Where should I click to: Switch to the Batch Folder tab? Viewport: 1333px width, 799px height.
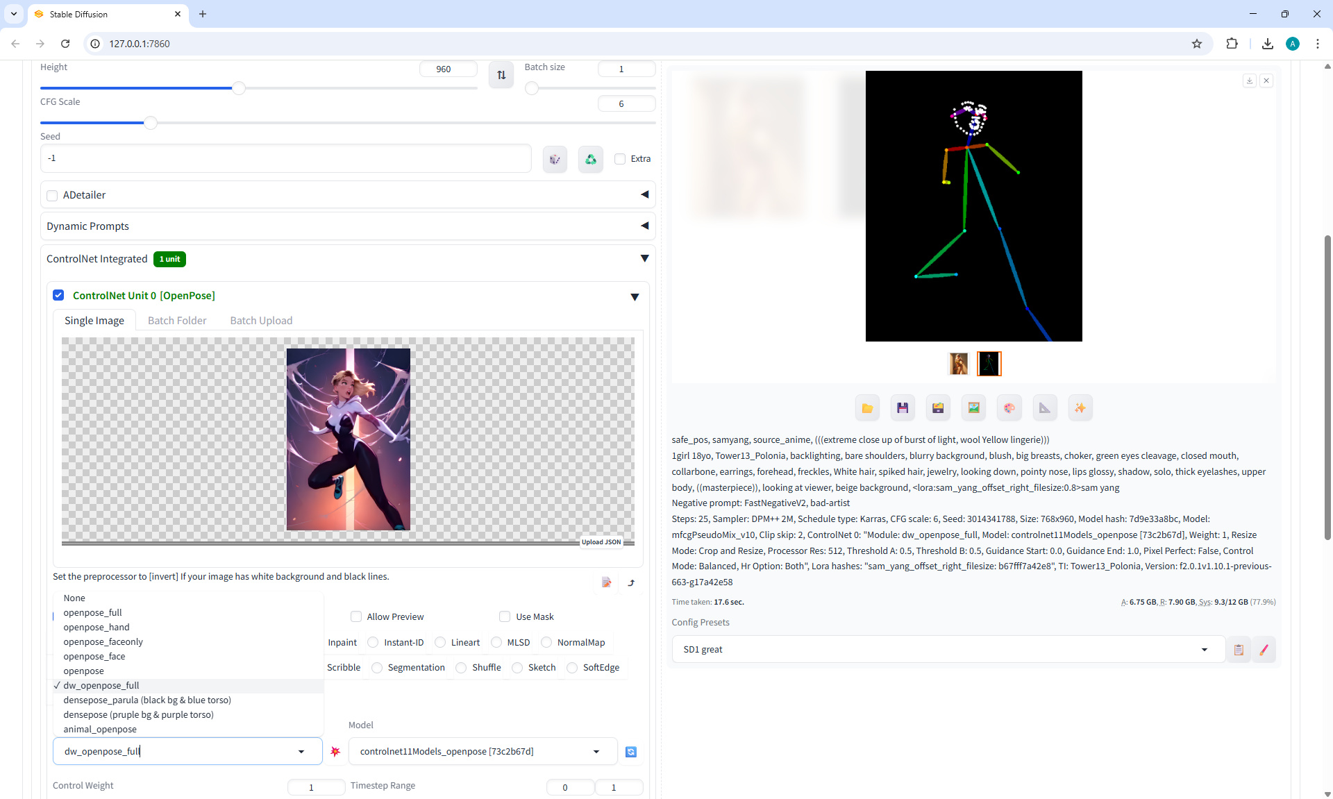(x=177, y=321)
